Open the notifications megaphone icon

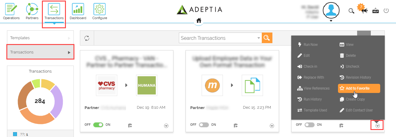pyautogui.click(x=364, y=11)
